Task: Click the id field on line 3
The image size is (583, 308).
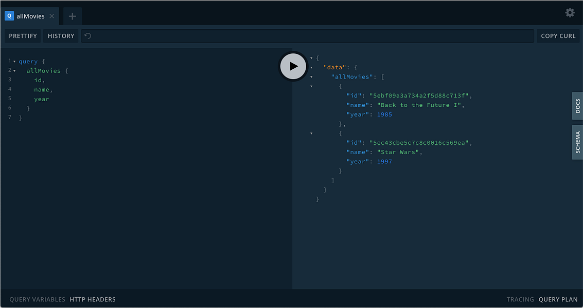Action: pyautogui.click(x=38, y=80)
